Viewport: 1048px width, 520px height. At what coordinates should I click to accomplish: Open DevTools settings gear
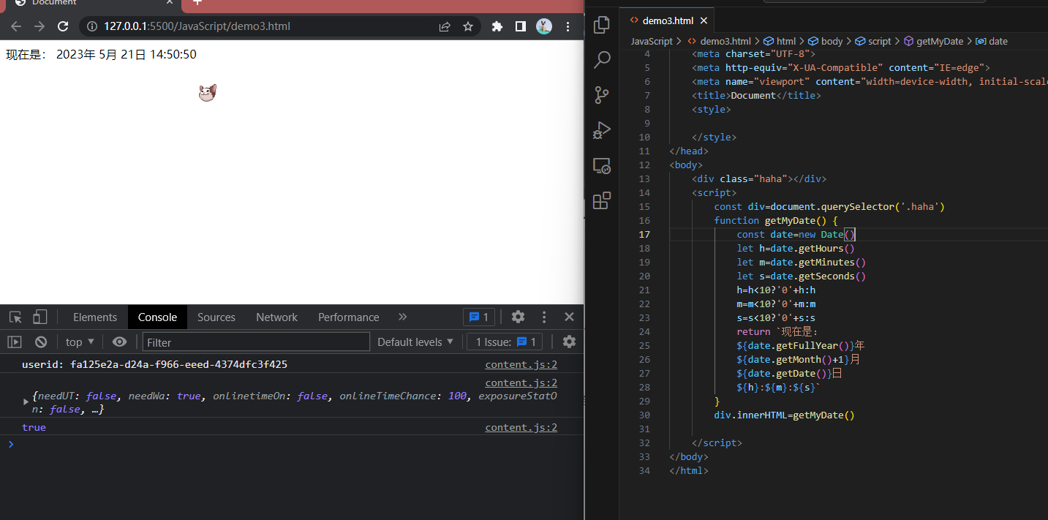518,317
